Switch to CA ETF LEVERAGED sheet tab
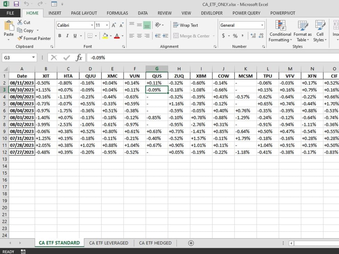 pos(108,243)
